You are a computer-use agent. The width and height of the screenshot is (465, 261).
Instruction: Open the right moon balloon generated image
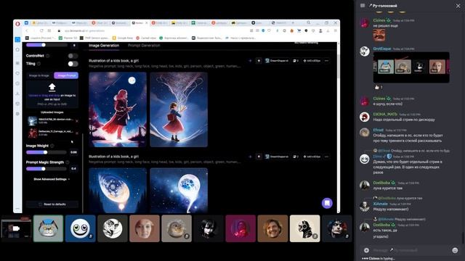coord(179,190)
